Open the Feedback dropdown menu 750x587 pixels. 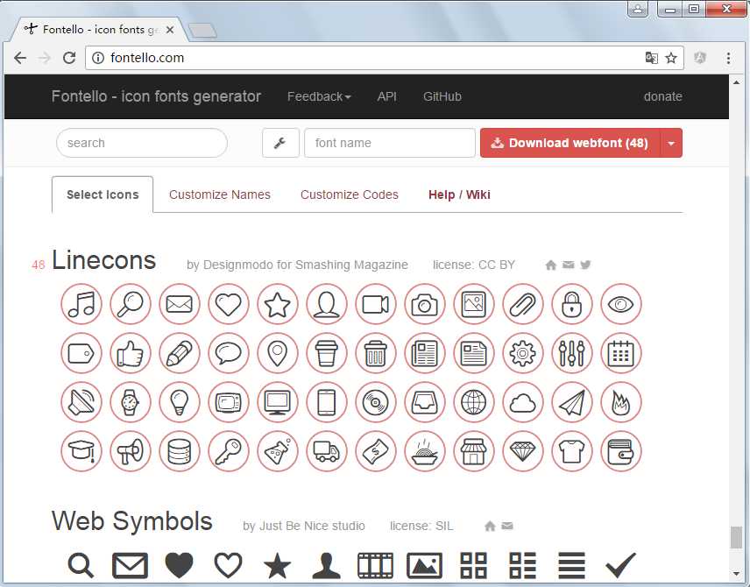(x=319, y=96)
